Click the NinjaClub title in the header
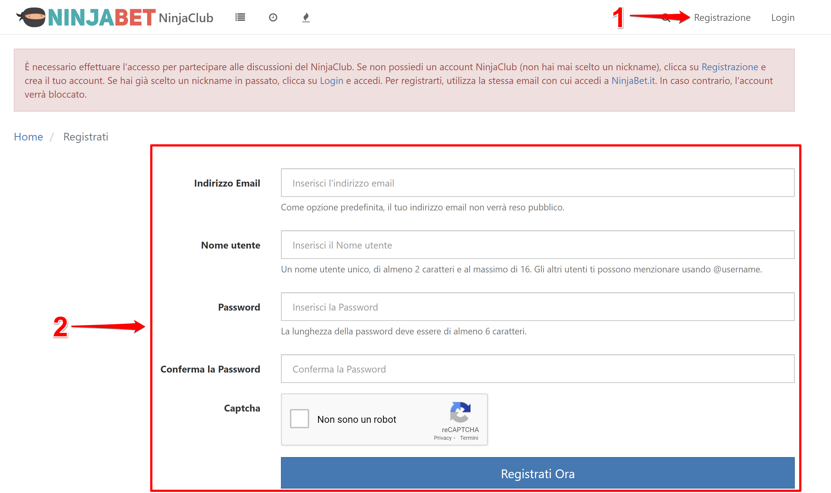Viewport: 831px width, 493px height. 186,18
